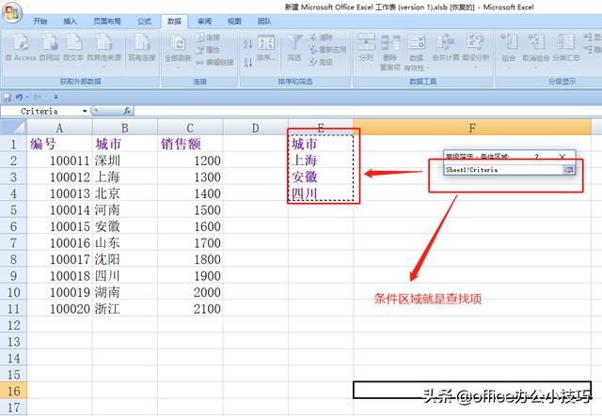This screenshot has height=416, width=602.
Task: Expand the 假设分析 what-if dropdown
Action: (x=475, y=67)
